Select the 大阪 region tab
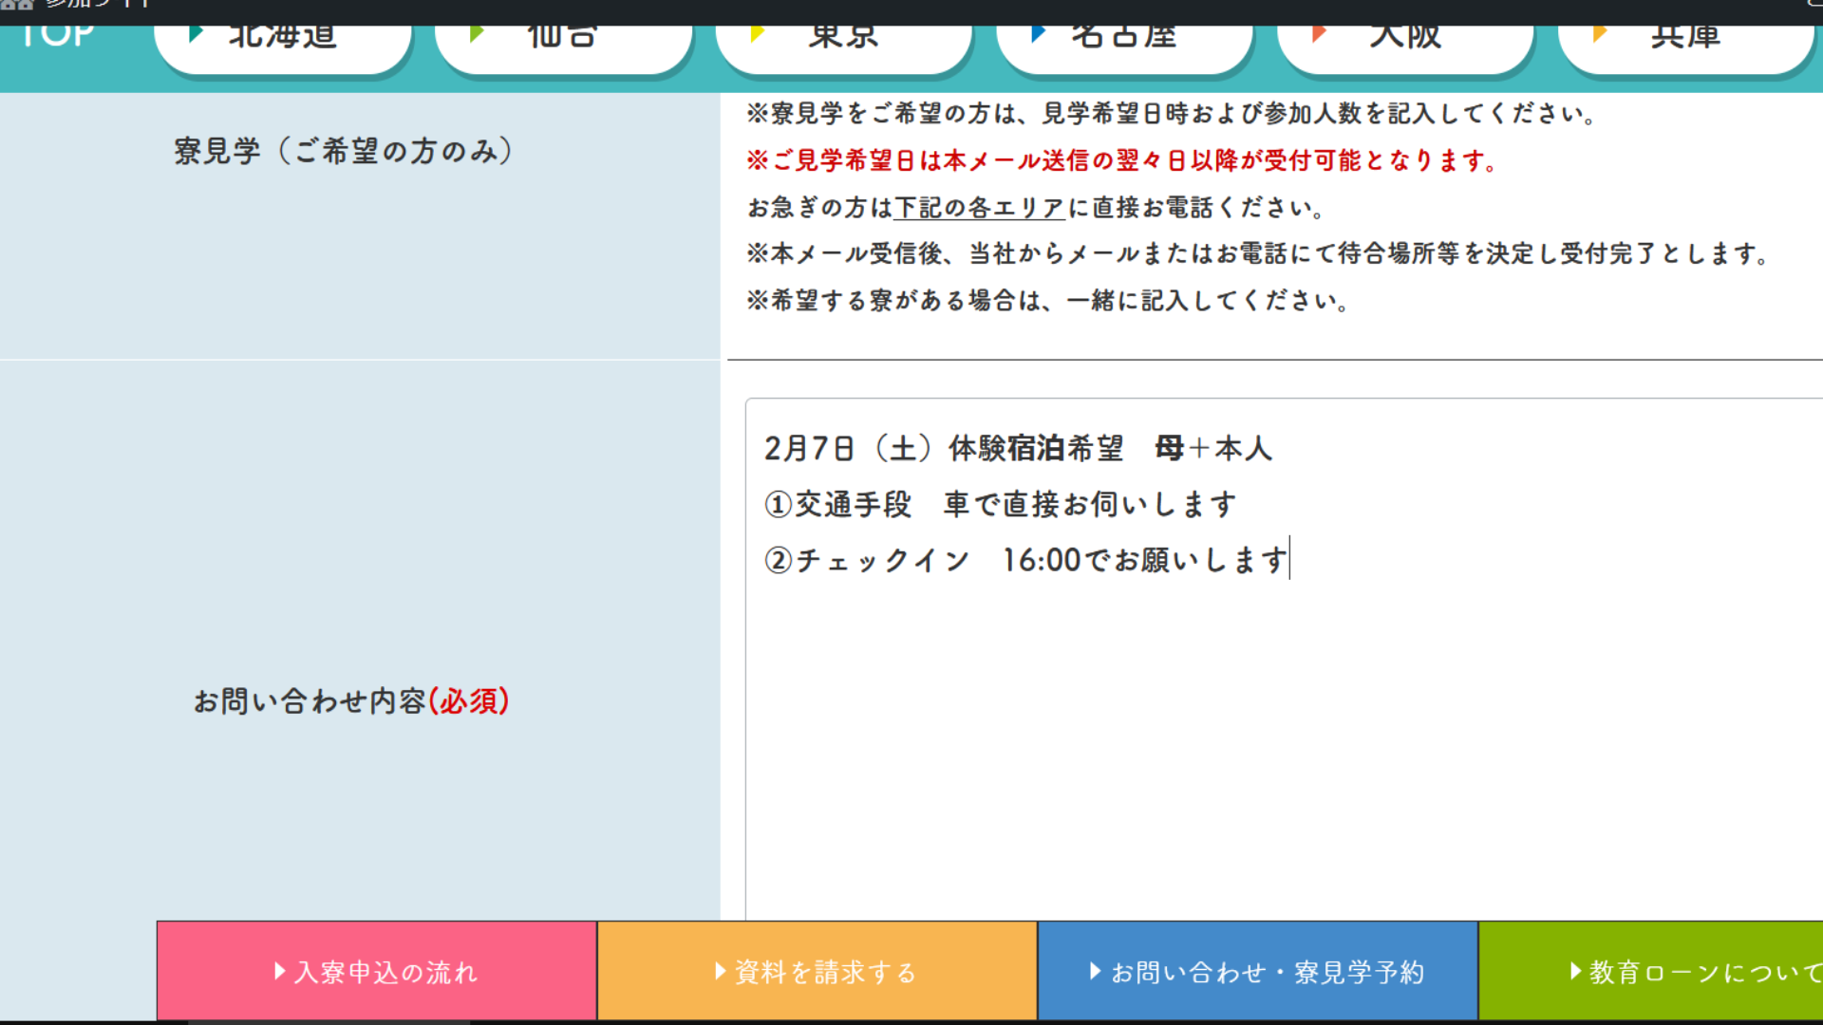This screenshot has height=1025, width=1823. [1405, 43]
